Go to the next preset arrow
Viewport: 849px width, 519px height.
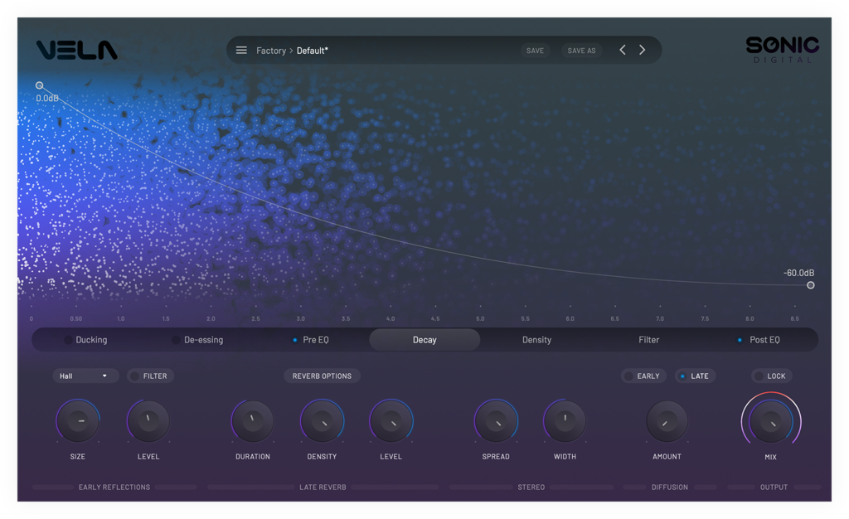click(642, 51)
